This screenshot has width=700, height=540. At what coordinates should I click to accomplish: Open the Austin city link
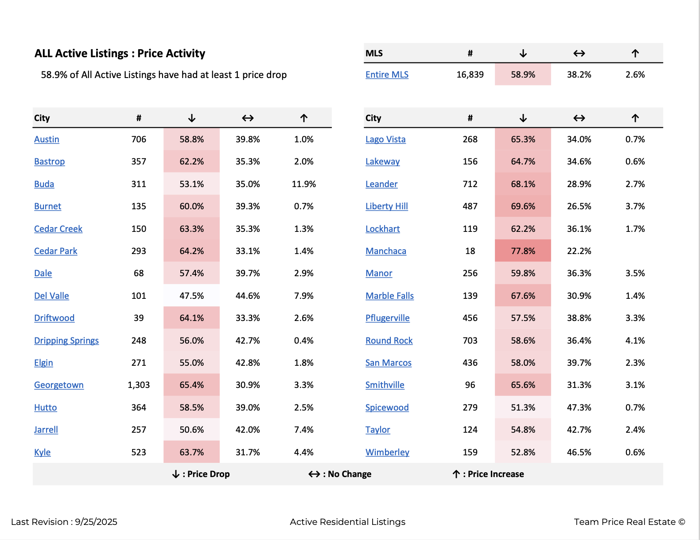(x=47, y=140)
